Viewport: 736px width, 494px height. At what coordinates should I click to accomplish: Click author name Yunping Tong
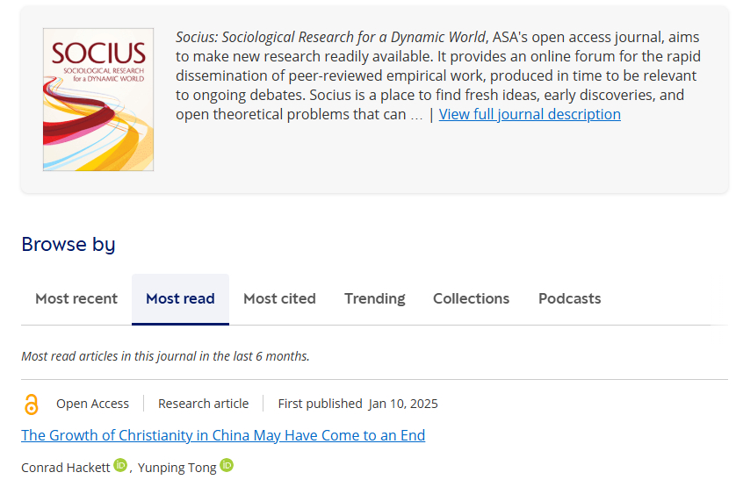pyautogui.click(x=177, y=467)
